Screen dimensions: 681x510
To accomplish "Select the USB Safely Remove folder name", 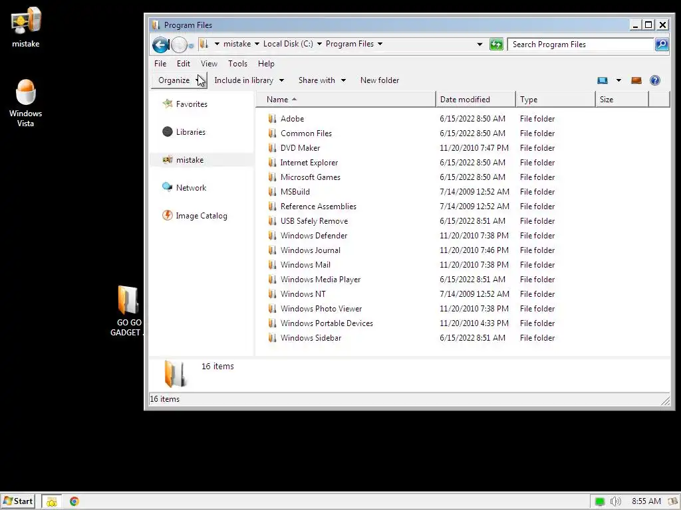I will [x=314, y=220].
